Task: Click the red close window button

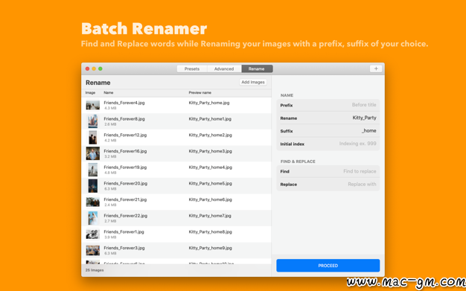Action: pos(87,68)
